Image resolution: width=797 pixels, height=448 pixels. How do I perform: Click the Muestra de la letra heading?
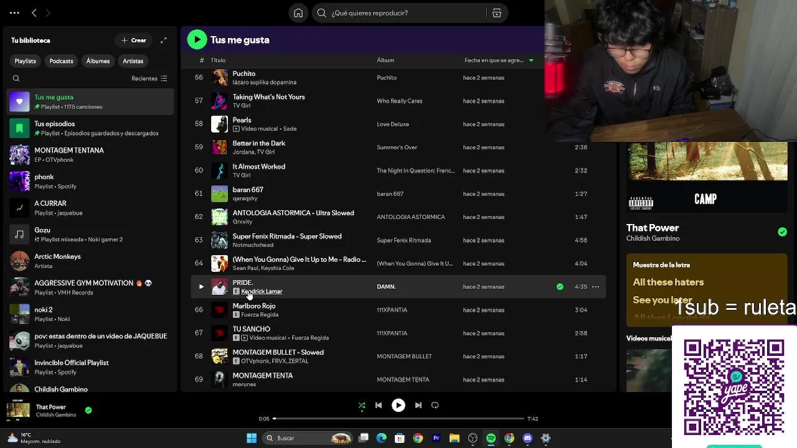point(661,265)
